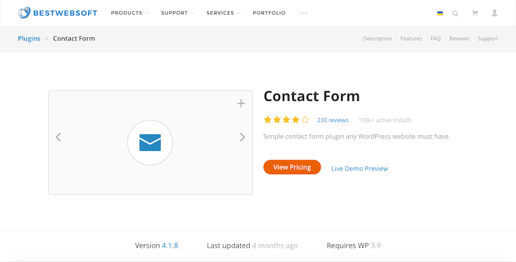The height and width of the screenshot is (262, 516).
Task: Click the three-dots more menu
Action: point(303,13)
